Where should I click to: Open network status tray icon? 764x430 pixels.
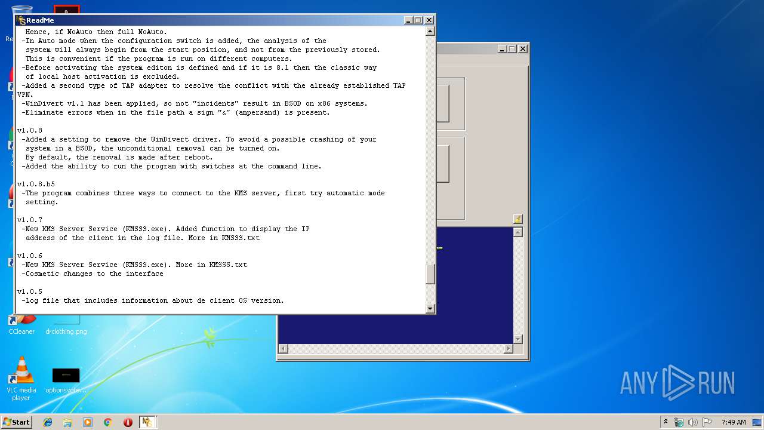click(679, 422)
